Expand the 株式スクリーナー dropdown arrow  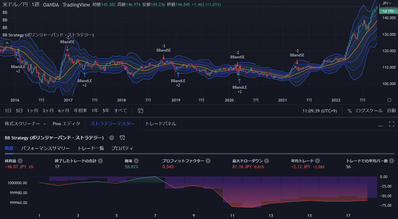[x=44, y=124]
